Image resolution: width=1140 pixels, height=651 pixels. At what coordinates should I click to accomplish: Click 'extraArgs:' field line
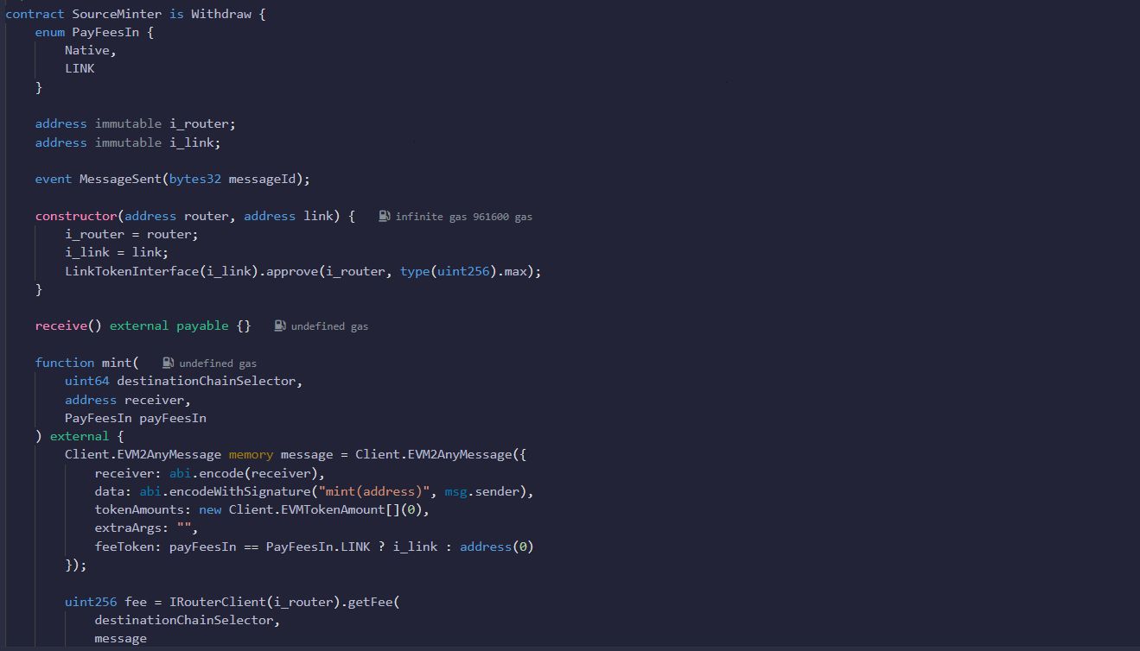click(x=147, y=528)
